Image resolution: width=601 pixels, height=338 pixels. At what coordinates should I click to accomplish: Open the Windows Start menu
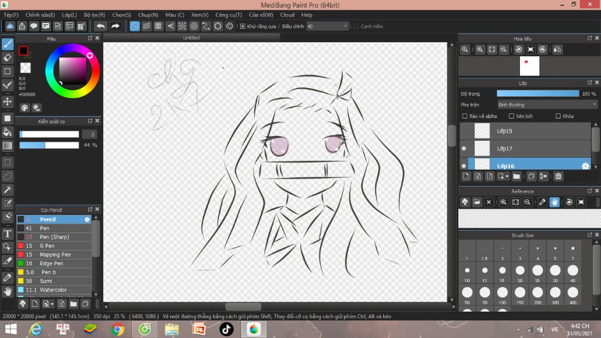pyautogui.click(x=11, y=330)
